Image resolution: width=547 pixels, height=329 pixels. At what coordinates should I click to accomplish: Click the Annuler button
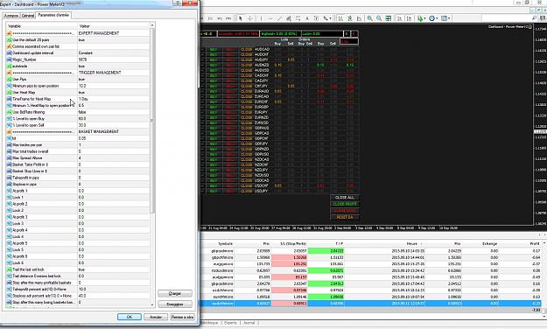tap(156, 317)
